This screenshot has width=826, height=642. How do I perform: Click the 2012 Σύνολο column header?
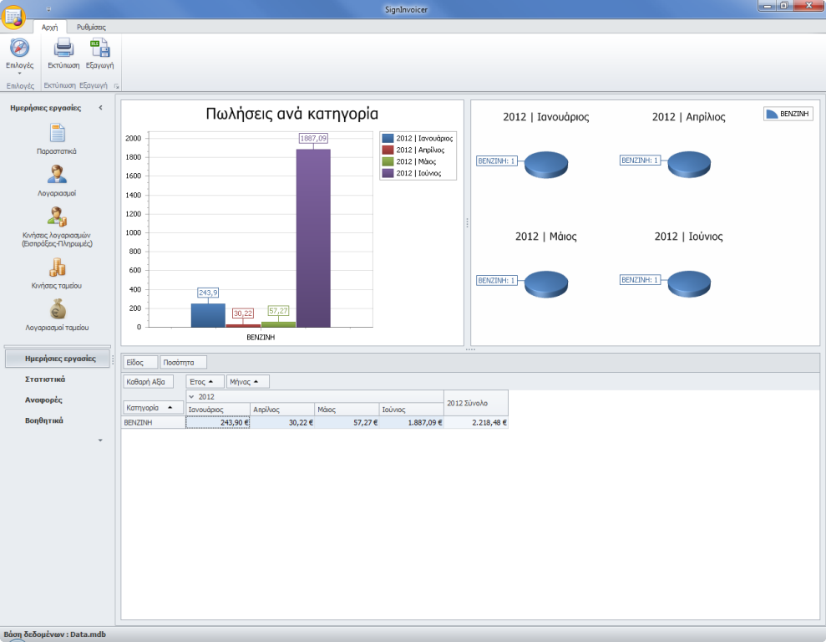[x=476, y=403]
